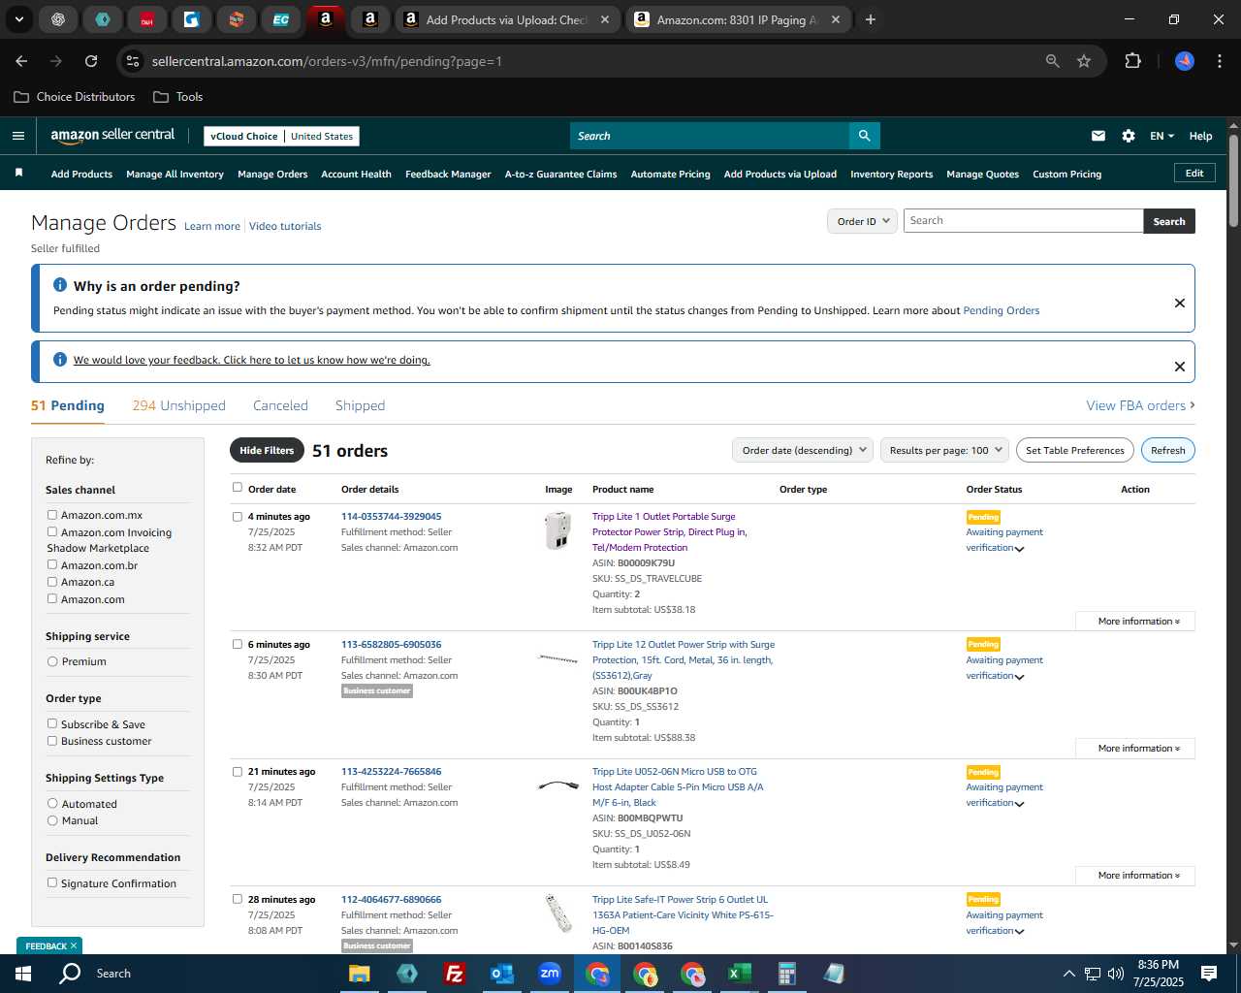Click the bookmark icon in navigation bar
This screenshot has width=1241, height=993.
(18, 174)
